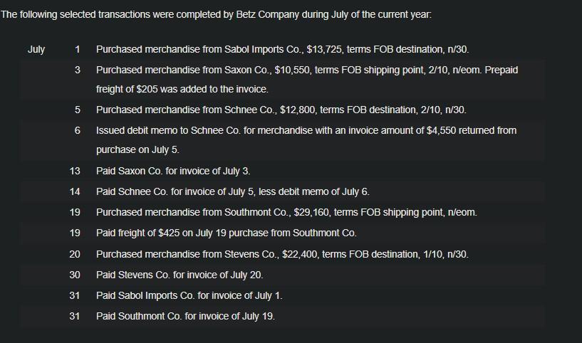Screen dimensions: 582x343
Task: Click the 'Paid Schnee Co.' July 14 row
Action: click(283, 191)
